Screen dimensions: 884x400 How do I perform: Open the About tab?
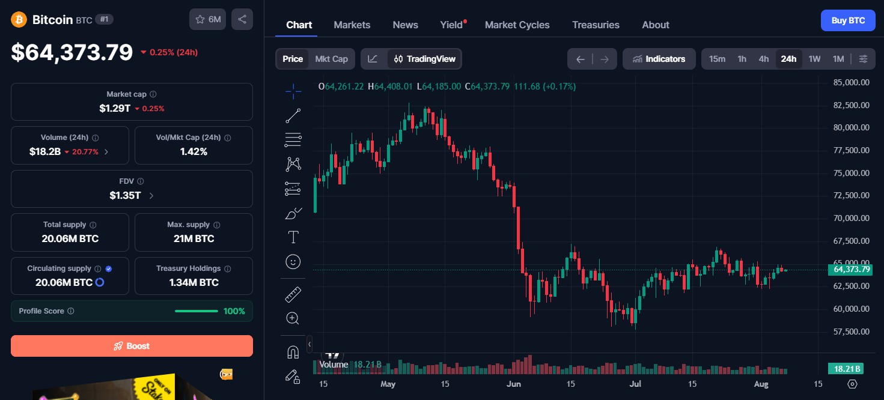click(x=656, y=25)
